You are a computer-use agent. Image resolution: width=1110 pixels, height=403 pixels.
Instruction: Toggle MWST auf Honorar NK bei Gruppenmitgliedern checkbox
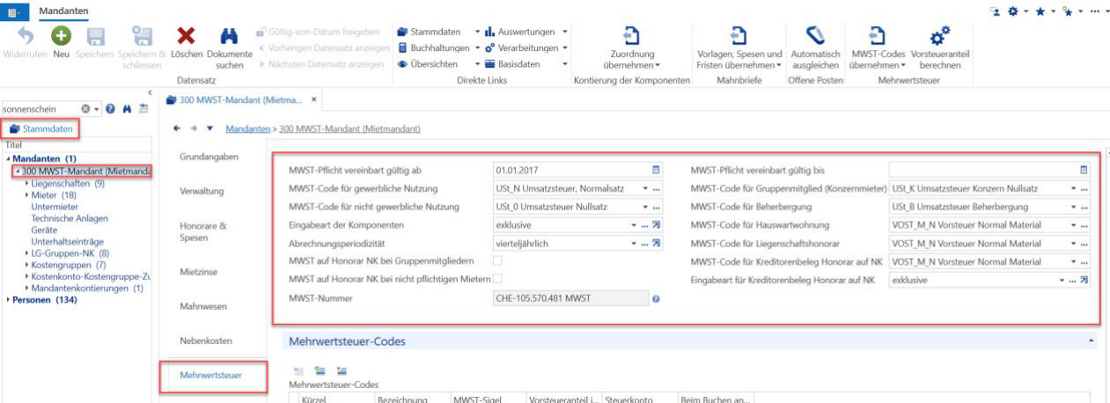tap(497, 261)
